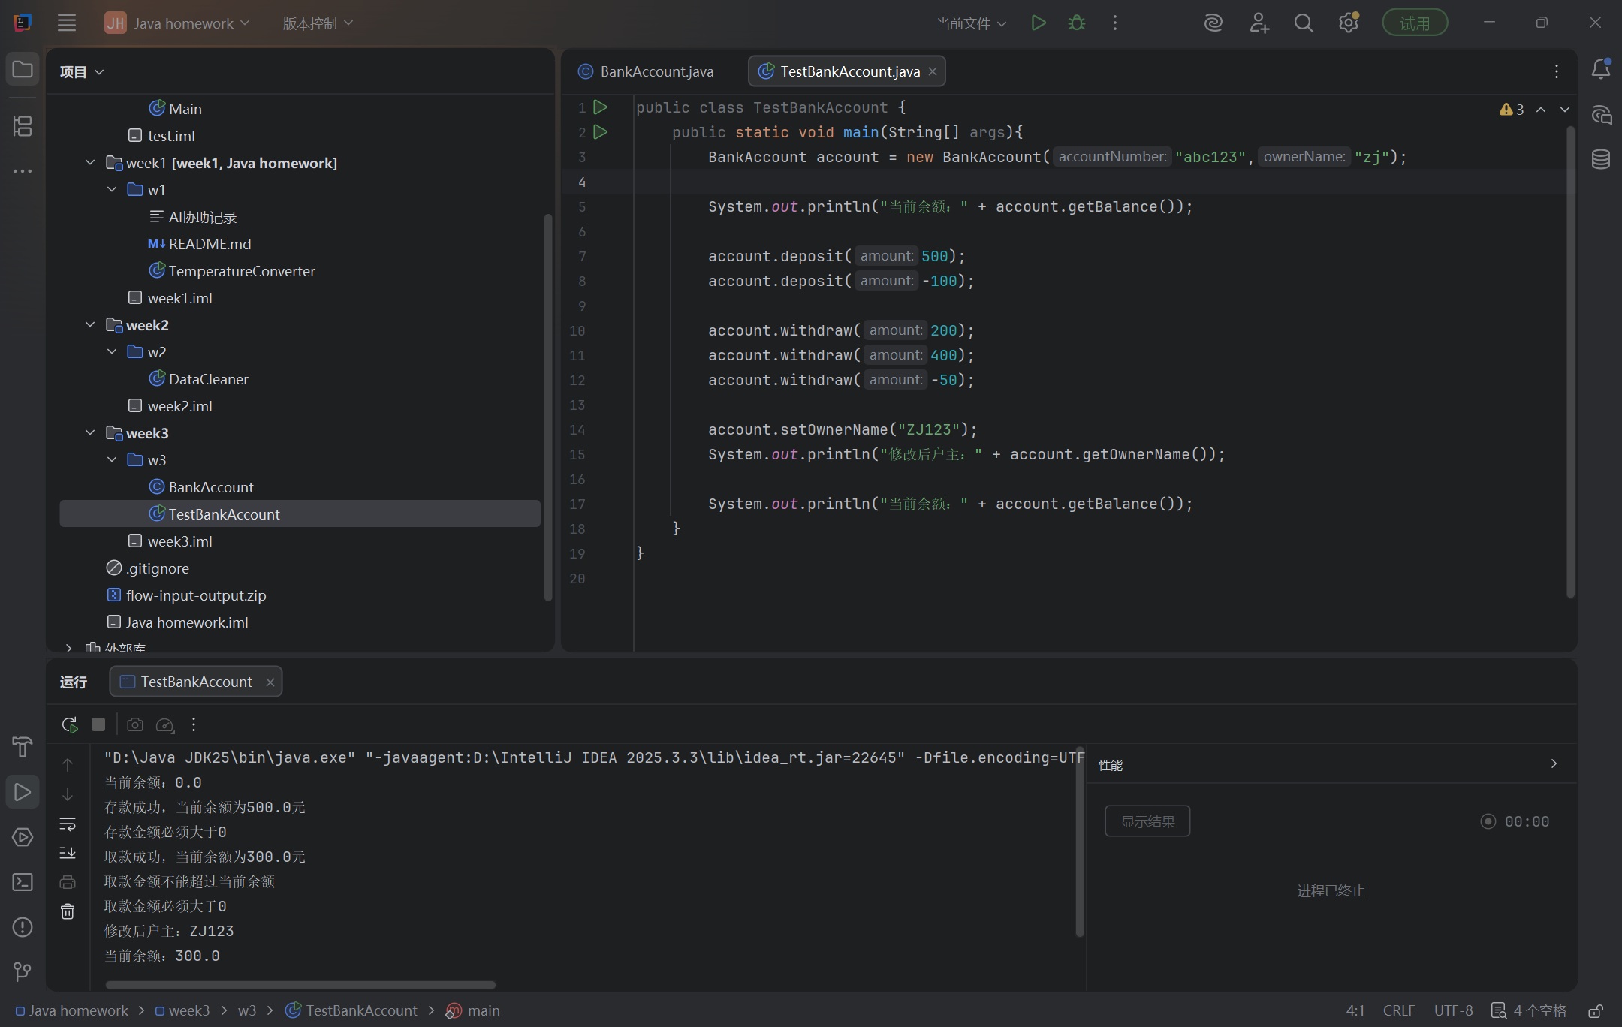
Task: Click the 显示结果 button
Action: coord(1147,821)
